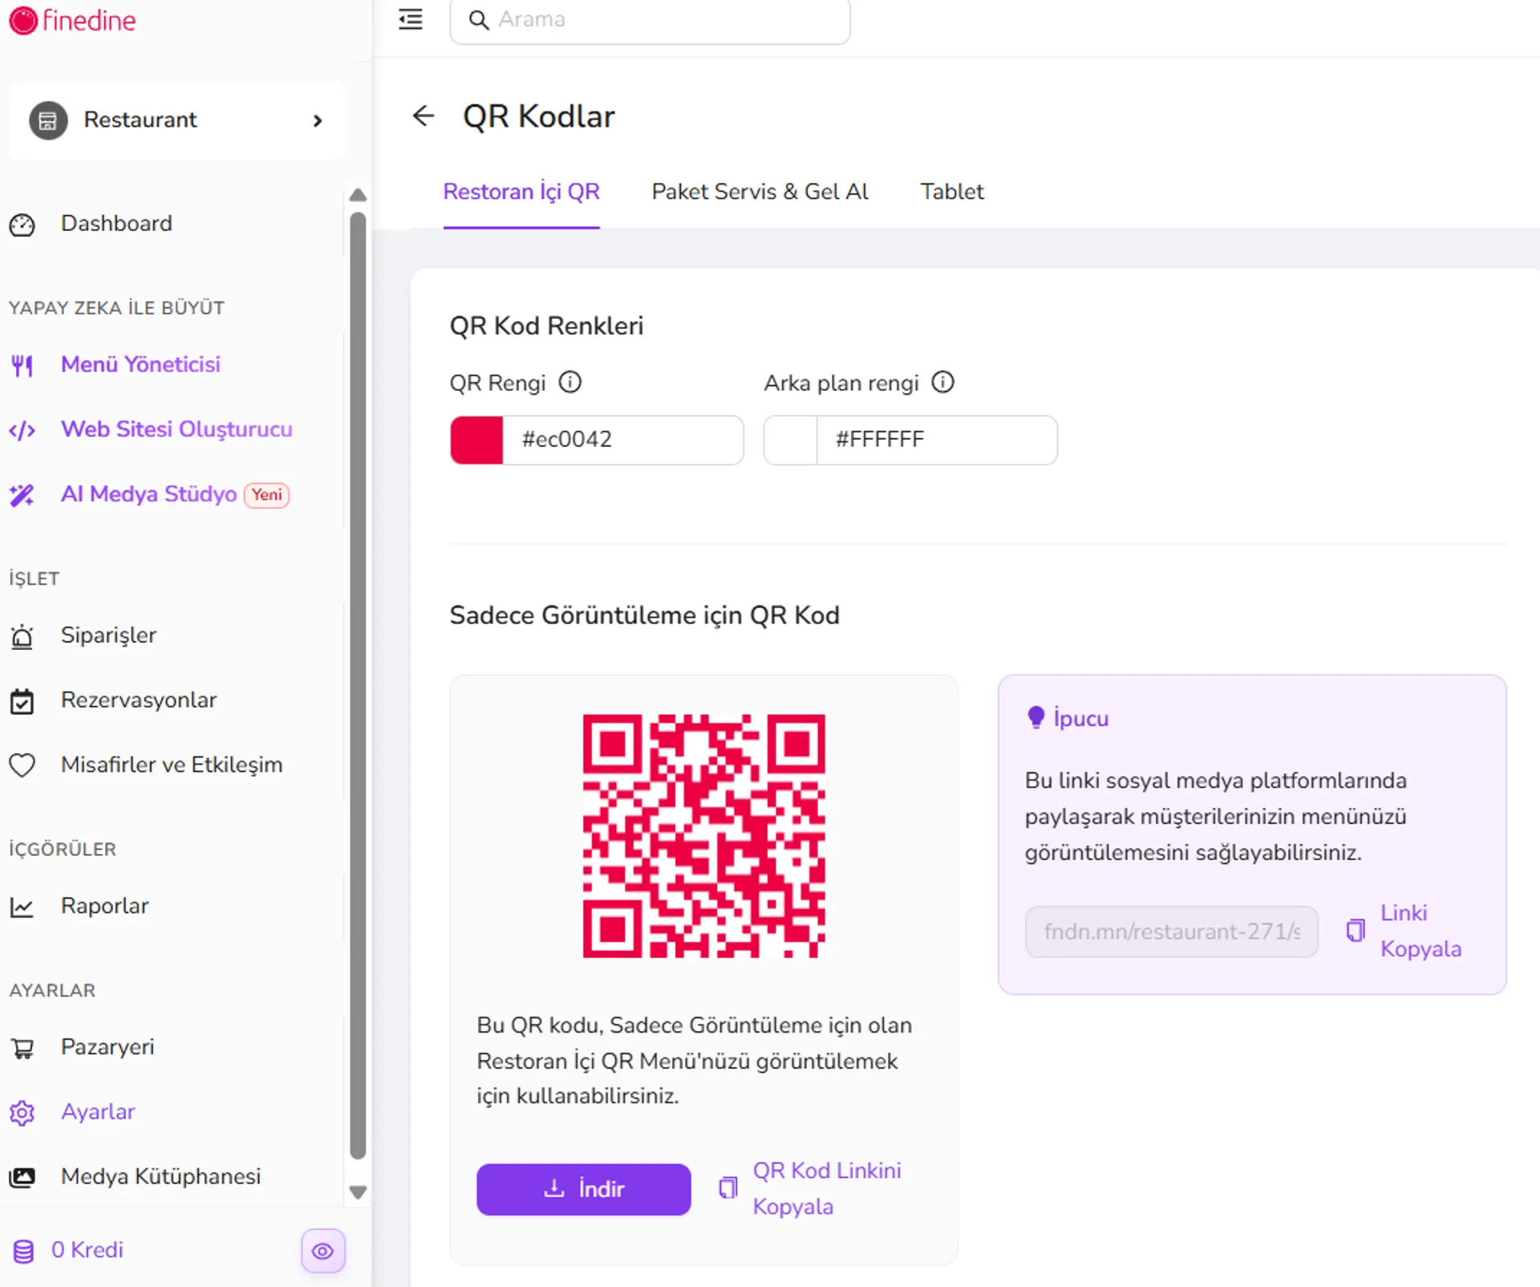Click the QR code image
Screen dimensions: 1540x1287
(703, 836)
